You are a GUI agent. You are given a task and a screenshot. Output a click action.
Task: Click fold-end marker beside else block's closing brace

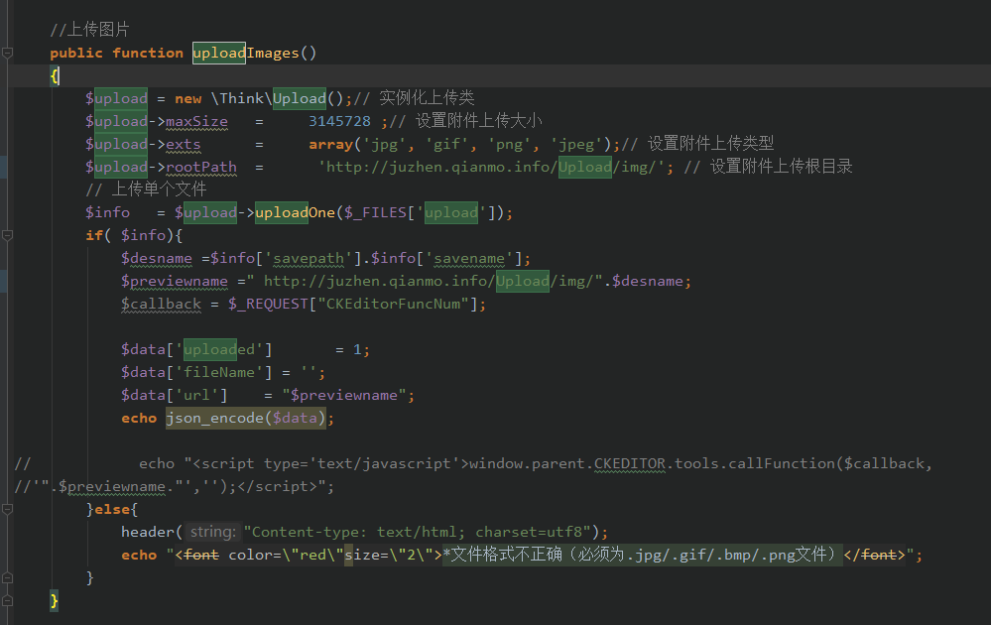tap(8, 577)
